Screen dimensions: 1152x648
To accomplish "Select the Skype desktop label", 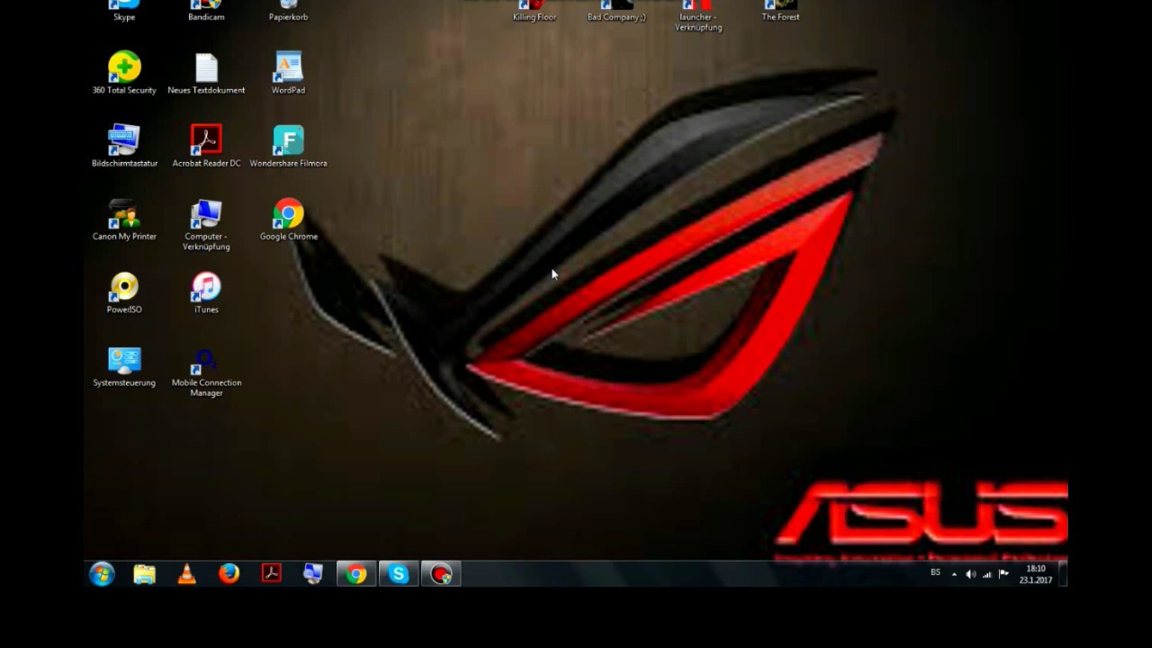I will tap(124, 17).
